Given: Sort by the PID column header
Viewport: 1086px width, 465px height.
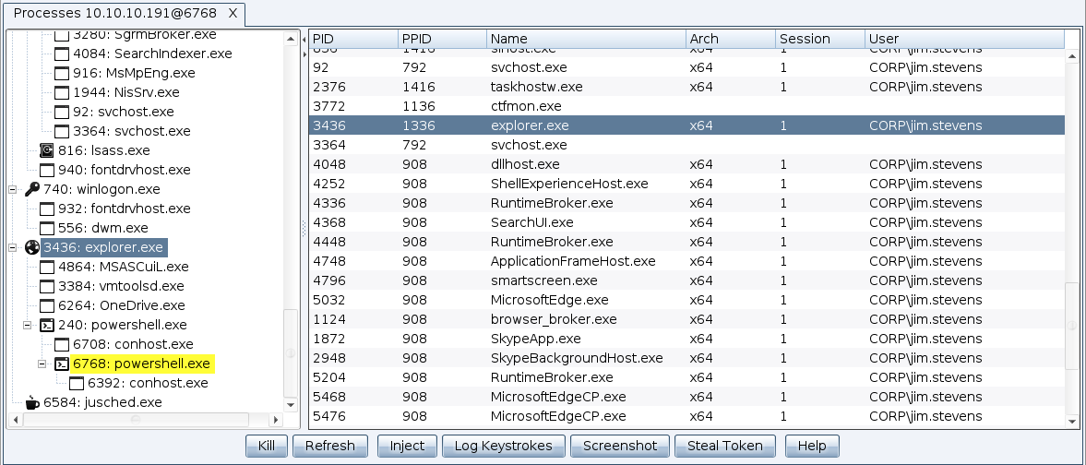Looking at the screenshot, I should 352,39.
